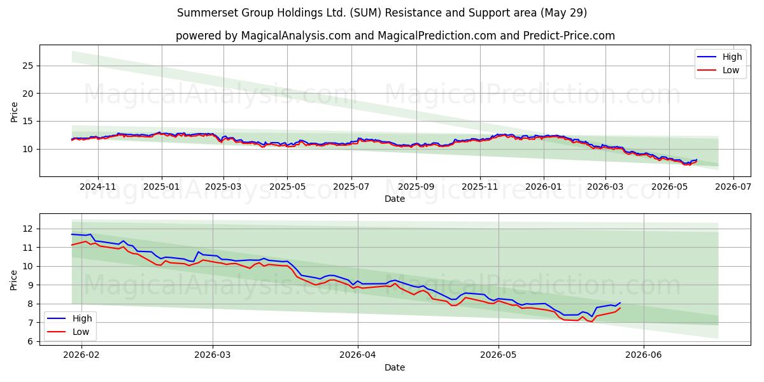Click the top chart's '2026-07' date tick label

click(x=733, y=188)
